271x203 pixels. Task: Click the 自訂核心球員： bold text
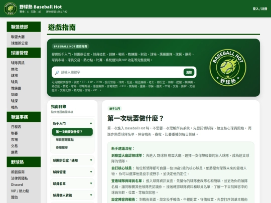(123, 168)
